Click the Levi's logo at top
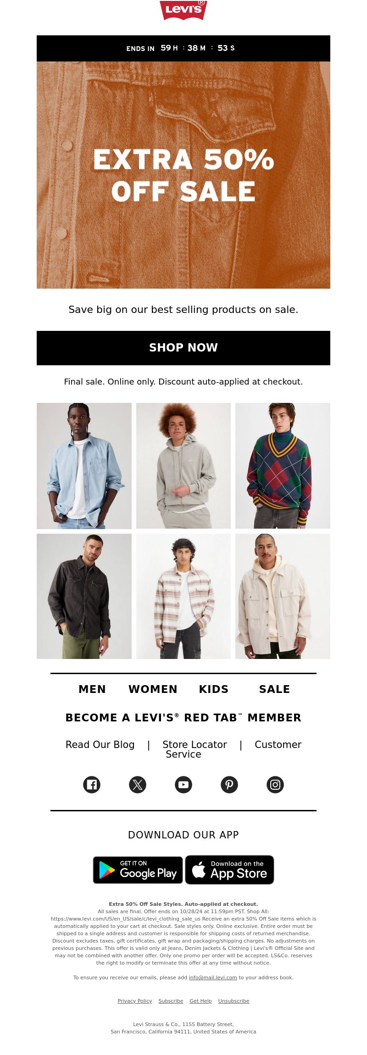 coord(183,10)
